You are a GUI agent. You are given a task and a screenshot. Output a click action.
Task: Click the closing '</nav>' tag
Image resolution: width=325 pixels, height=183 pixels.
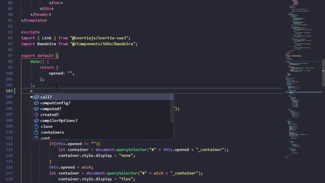[x=56, y=3]
